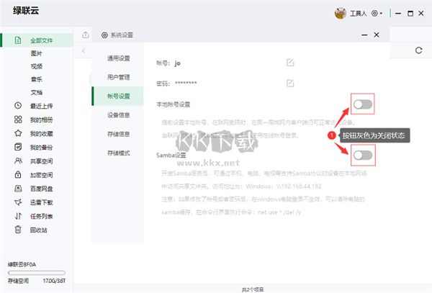Switch to 通用设置 tab
Viewport: 432px width, 293px height.
pos(119,58)
